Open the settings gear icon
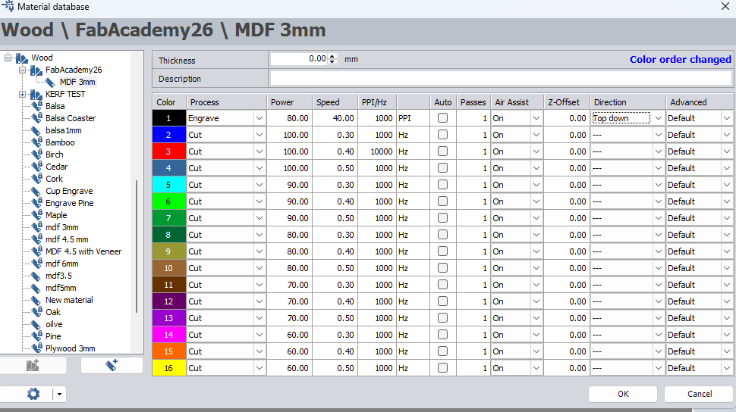 pyautogui.click(x=33, y=394)
